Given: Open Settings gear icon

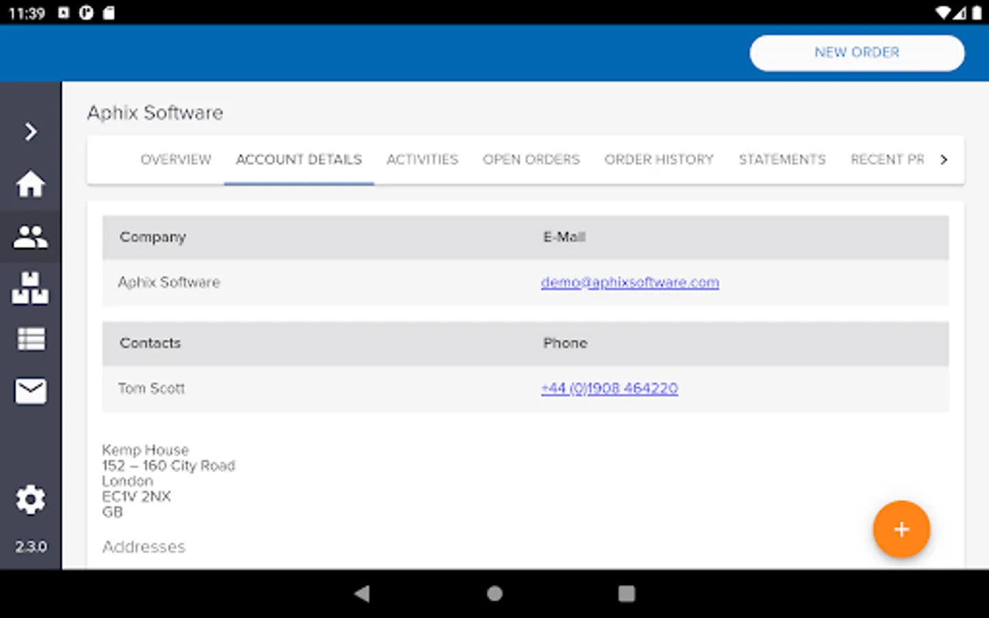Looking at the screenshot, I should (30, 500).
